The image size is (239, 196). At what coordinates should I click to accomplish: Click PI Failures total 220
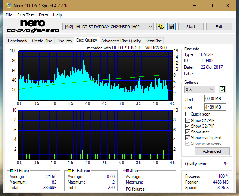(111, 188)
